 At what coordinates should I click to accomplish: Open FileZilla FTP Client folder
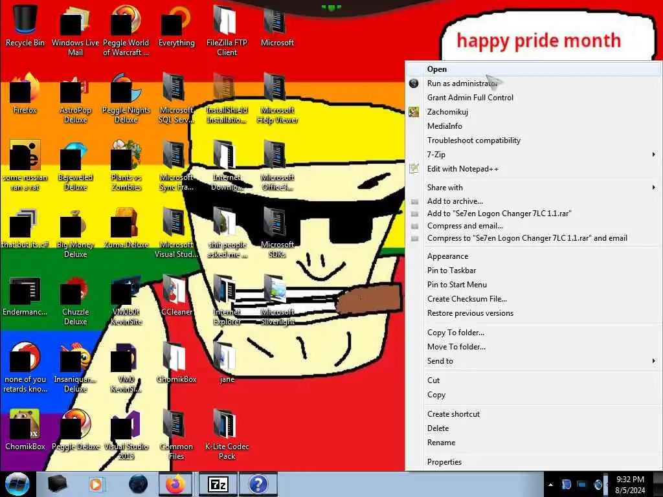click(227, 30)
